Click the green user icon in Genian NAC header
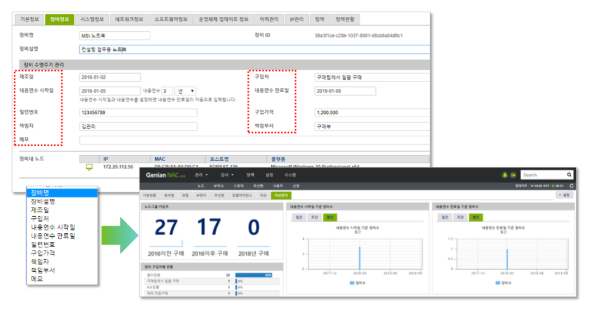592x311 pixels. (504, 175)
